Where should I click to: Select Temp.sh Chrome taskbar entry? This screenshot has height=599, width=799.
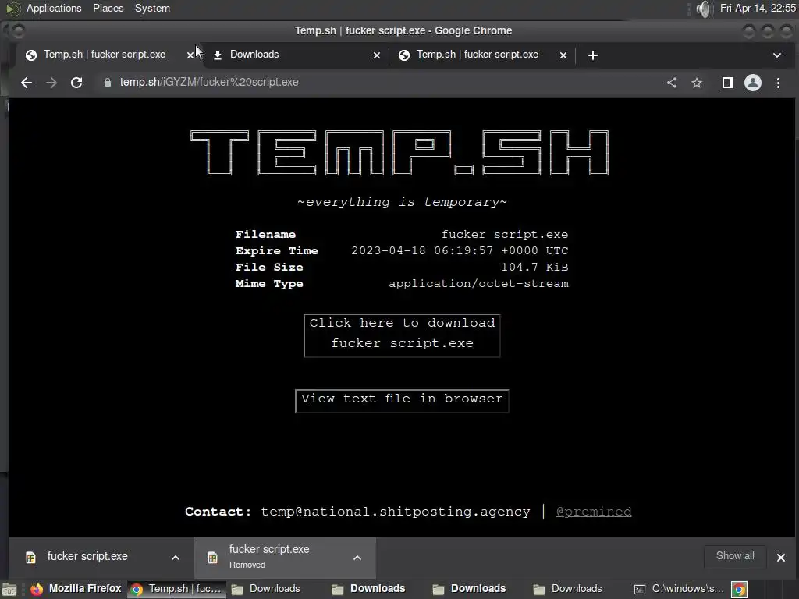point(176,589)
